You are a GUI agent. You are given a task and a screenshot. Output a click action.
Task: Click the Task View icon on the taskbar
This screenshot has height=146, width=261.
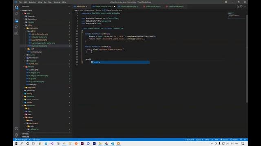pos(33,144)
